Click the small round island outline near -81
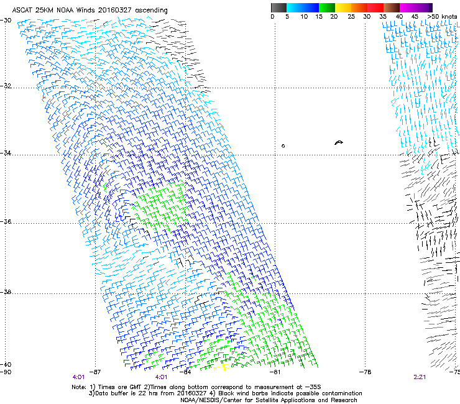The height and width of the screenshot is (404, 460). 283,146
